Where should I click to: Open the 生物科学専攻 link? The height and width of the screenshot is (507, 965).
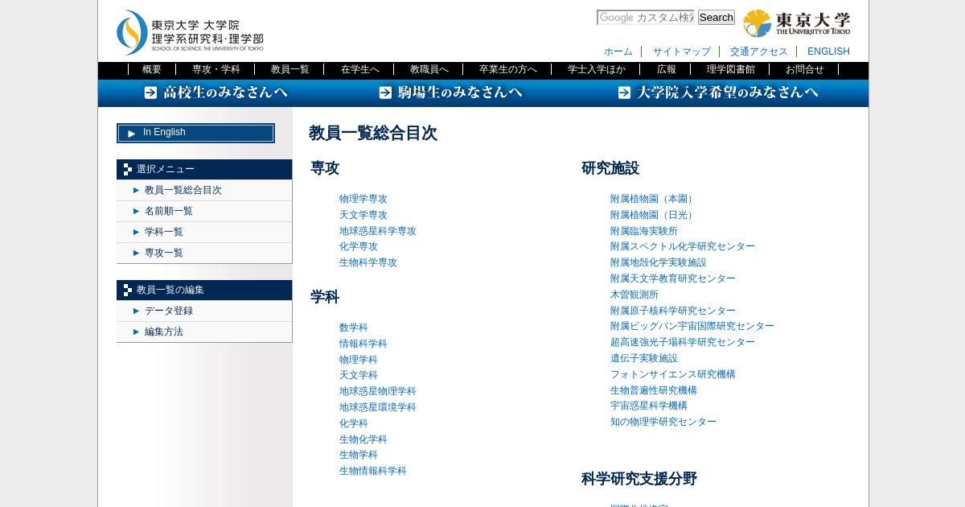[x=368, y=262]
